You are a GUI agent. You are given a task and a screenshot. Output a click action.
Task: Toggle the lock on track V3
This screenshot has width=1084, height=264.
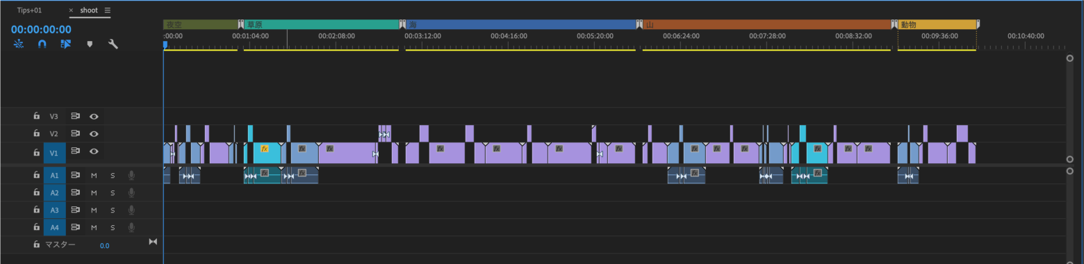[36, 116]
